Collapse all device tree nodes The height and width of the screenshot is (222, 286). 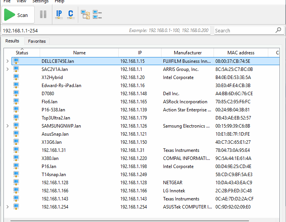click(97, 15)
